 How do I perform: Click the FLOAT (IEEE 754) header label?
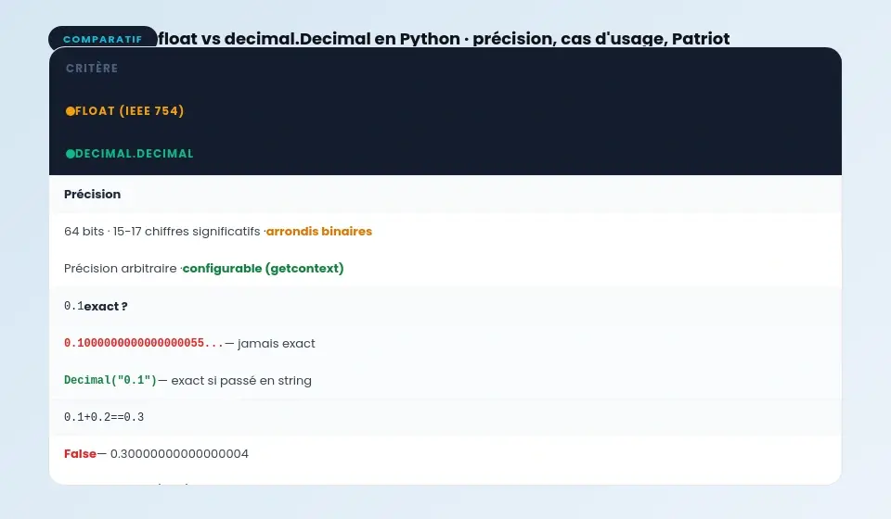click(130, 111)
